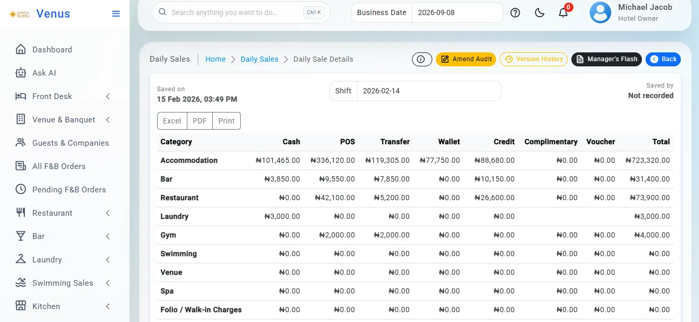Click the Hotel Owner role text
The height and width of the screenshot is (322, 699).
638,19
